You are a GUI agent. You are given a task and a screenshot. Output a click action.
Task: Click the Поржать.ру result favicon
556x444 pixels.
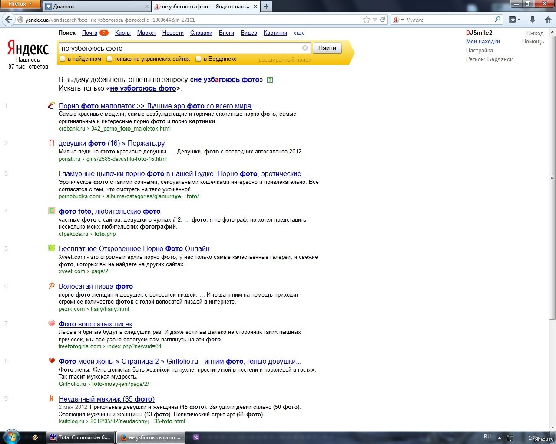tap(51, 143)
